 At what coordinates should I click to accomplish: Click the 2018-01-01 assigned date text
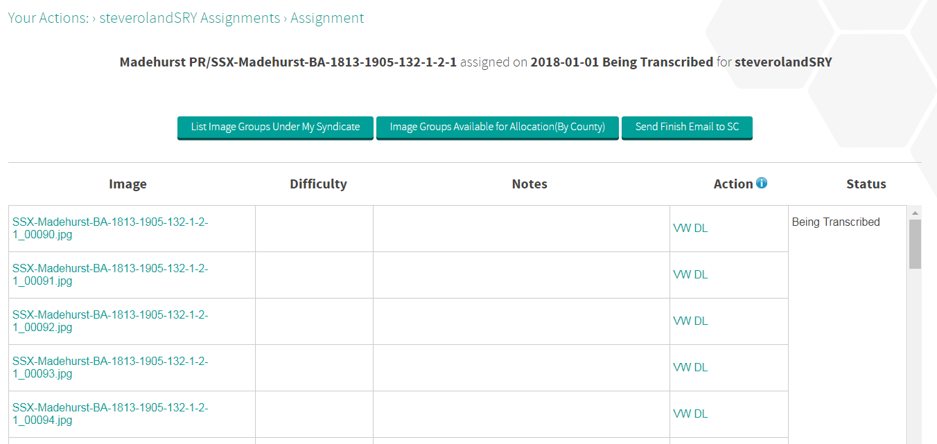click(565, 62)
